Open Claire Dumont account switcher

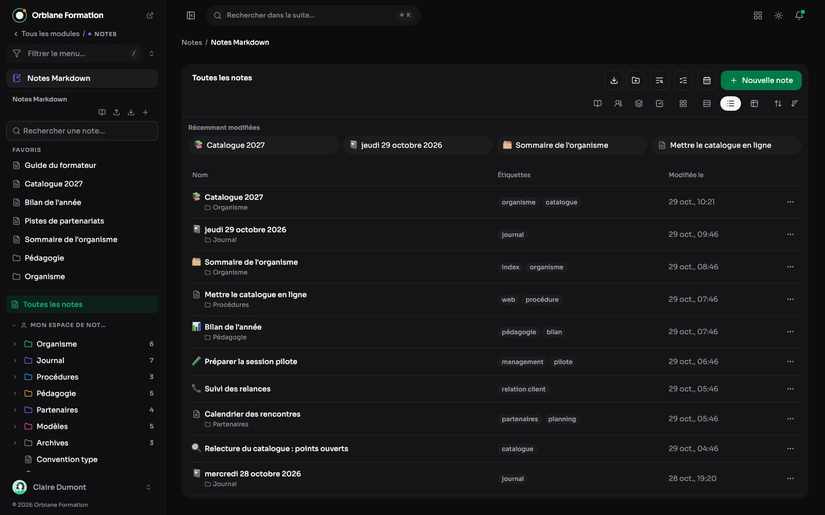[x=82, y=487]
